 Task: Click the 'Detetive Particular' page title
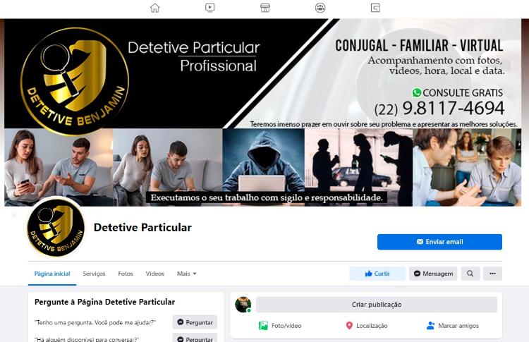point(142,227)
